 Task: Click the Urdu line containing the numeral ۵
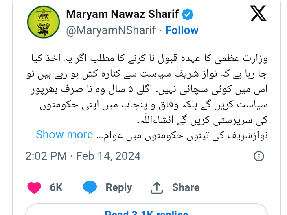(149, 90)
